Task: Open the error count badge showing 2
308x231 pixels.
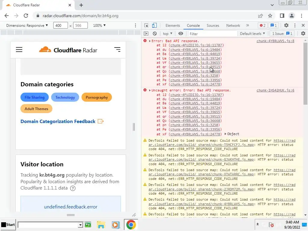Action: 263,25
